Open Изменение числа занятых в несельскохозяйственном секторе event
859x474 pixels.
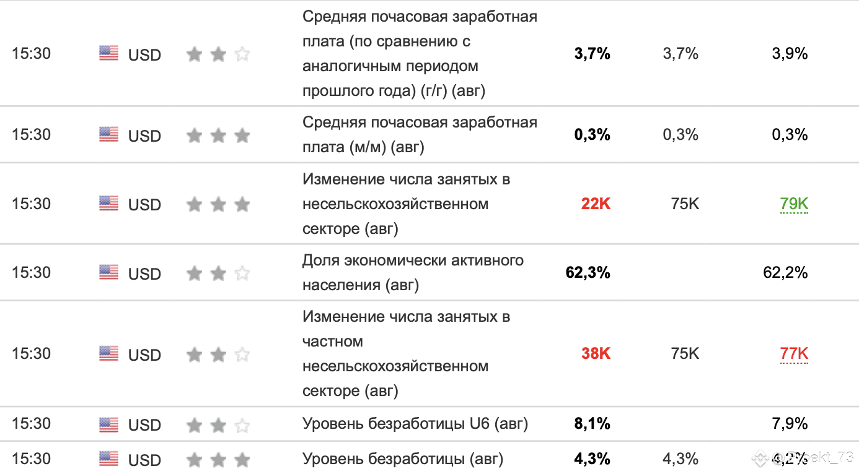tap(407, 204)
